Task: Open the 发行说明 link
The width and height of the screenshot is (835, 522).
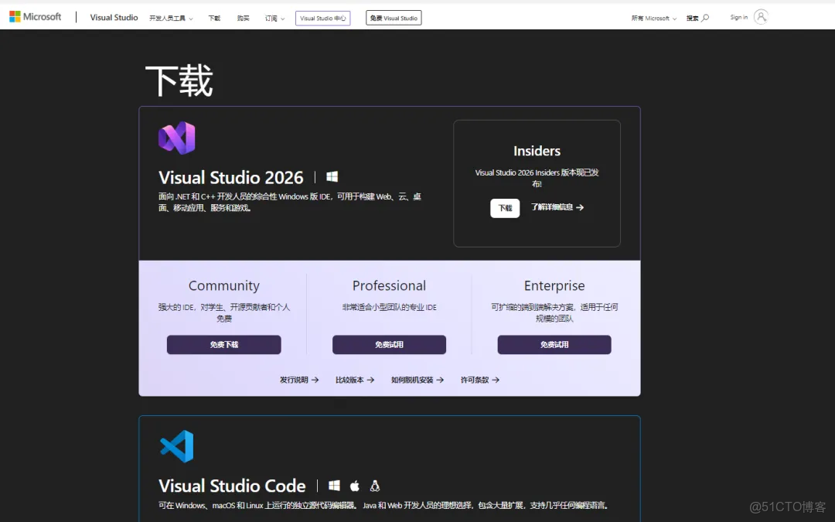Action: coord(296,380)
